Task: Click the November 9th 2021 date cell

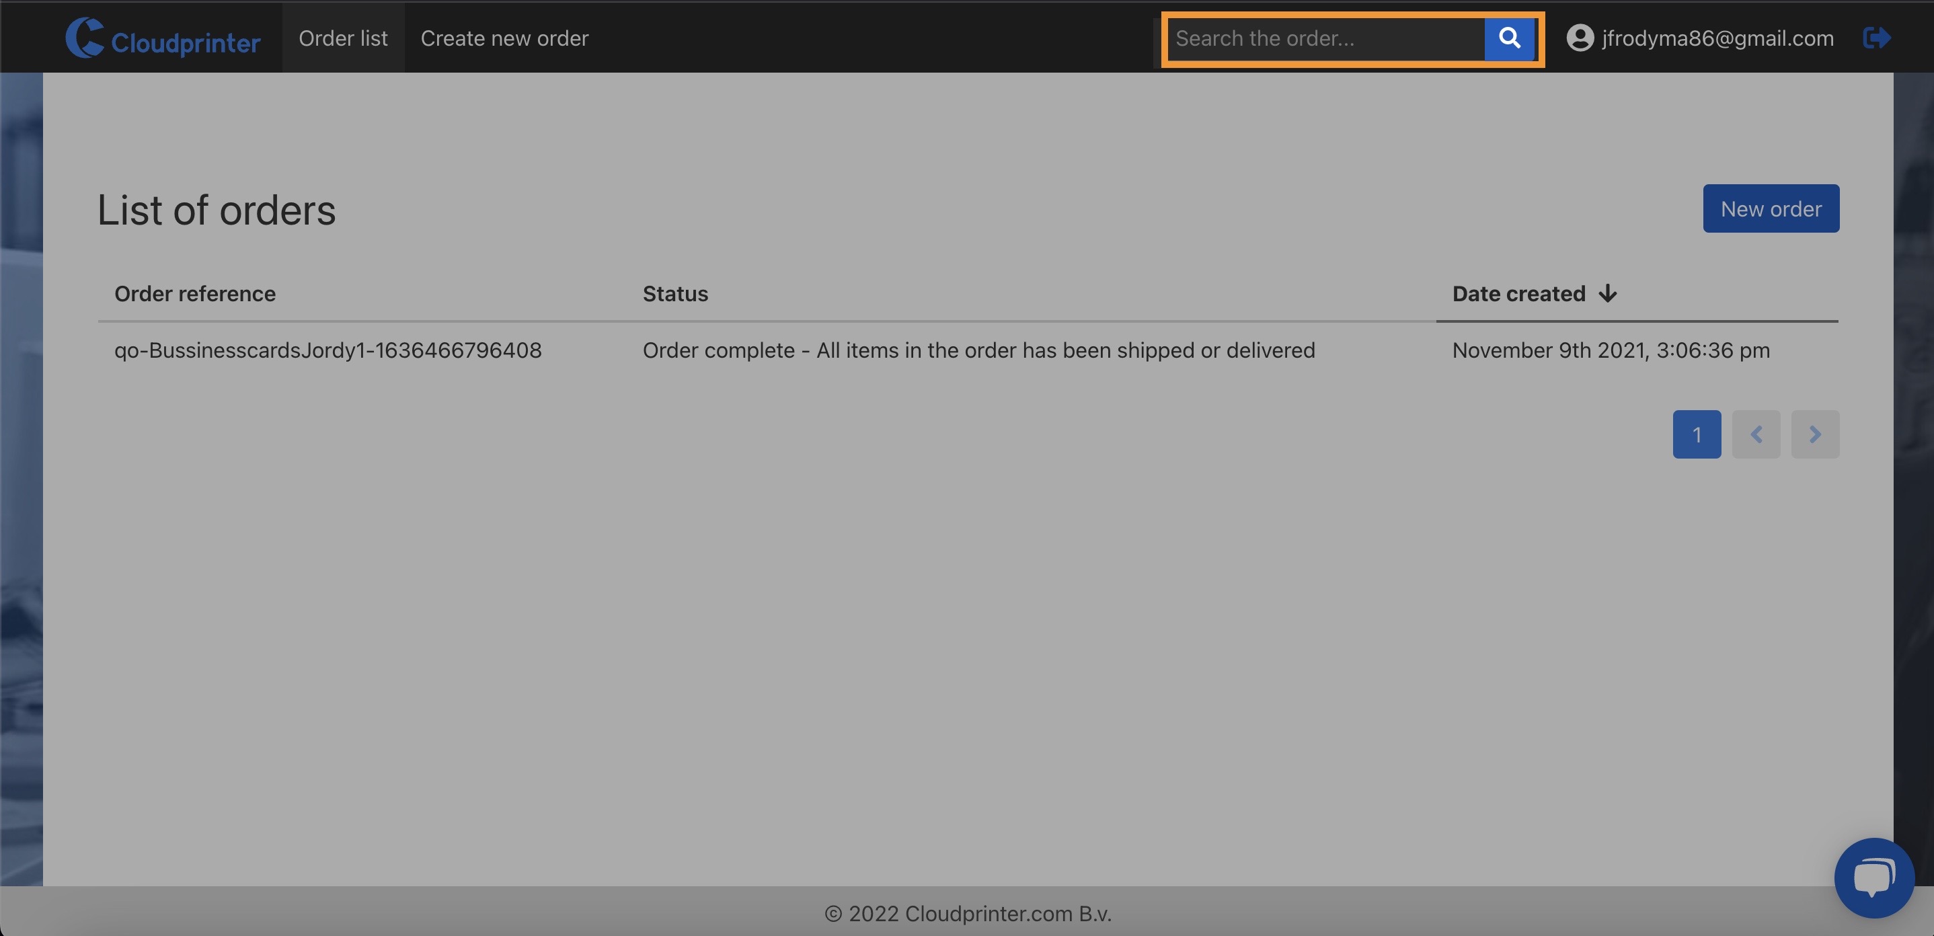Action: point(1611,350)
